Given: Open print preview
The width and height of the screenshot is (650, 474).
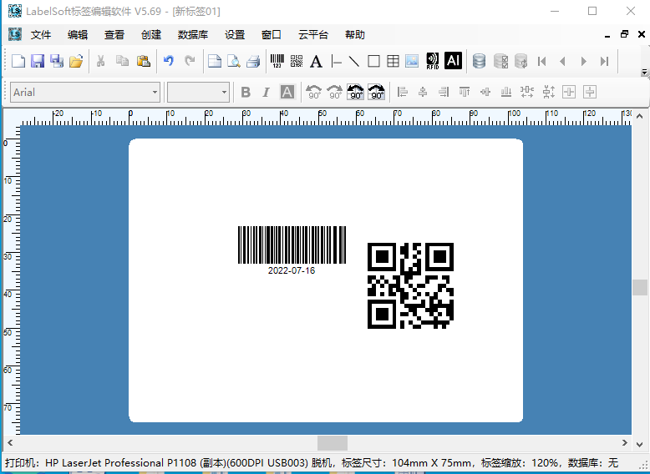Looking at the screenshot, I should tap(234, 61).
